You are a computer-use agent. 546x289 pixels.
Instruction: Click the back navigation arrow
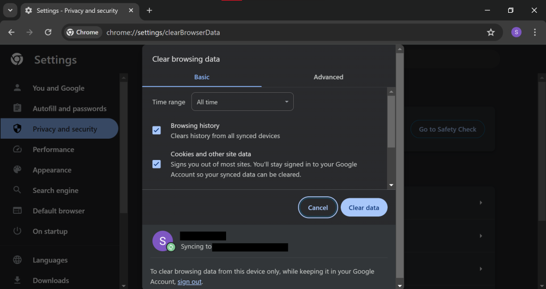[12, 33]
